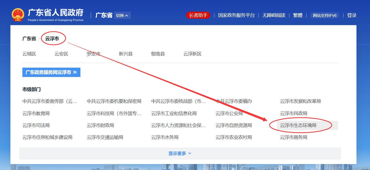This screenshot has height=170, width=370.
Task: Click 登录 to log in
Action: tap(352, 15)
